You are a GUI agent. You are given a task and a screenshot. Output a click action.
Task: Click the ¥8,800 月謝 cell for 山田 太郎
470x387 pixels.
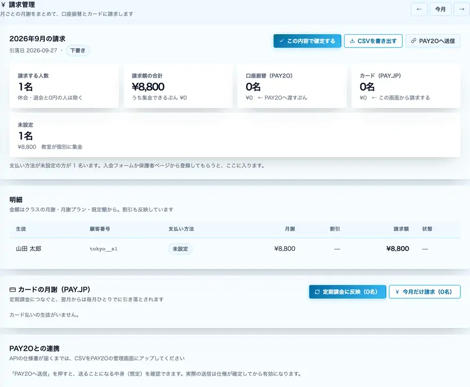[x=285, y=249]
